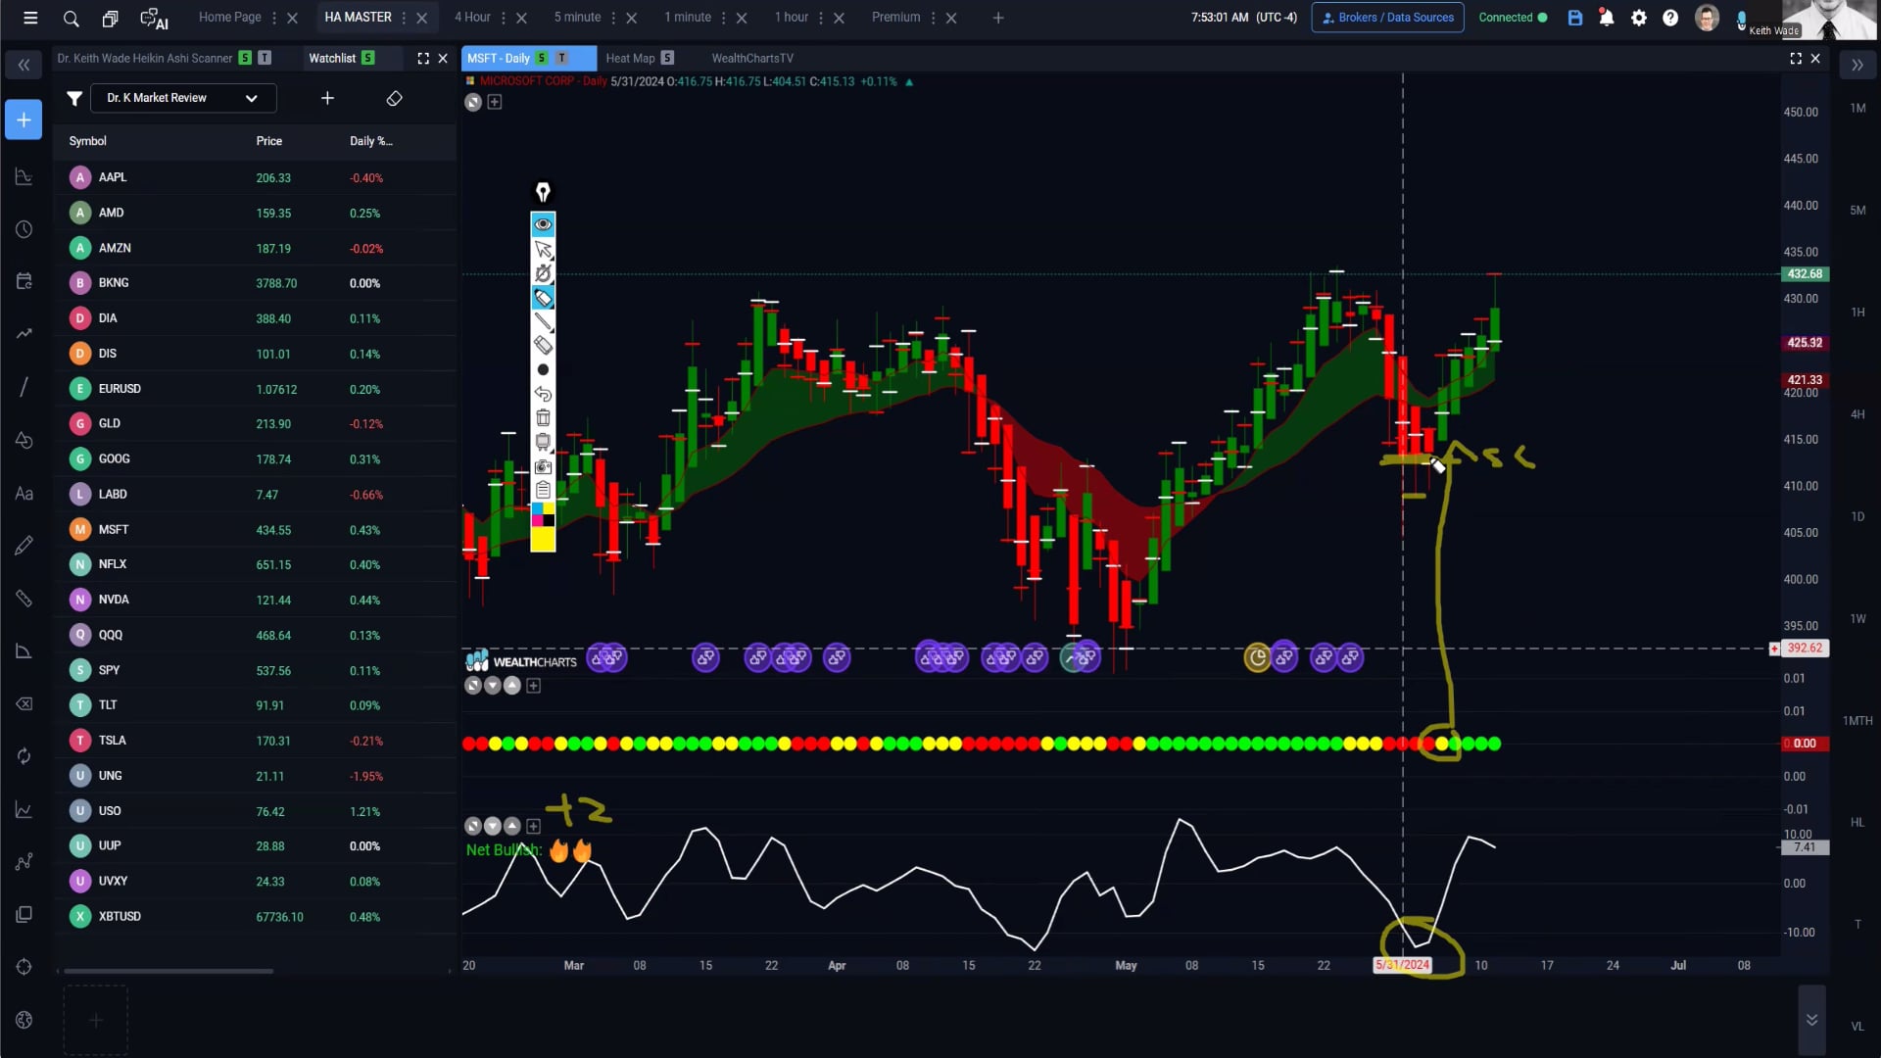Viewport: 1881px width, 1058px height.
Task: Sort watchlist by Price column header
Action: point(268,141)
